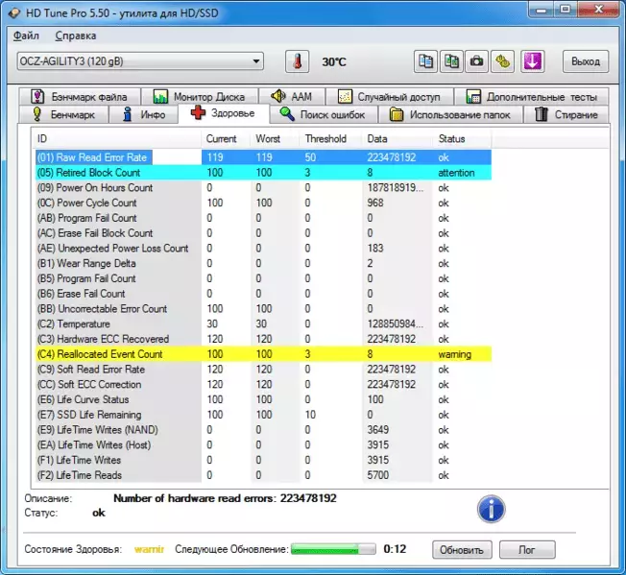This screenshot has height=575, width=626.
Task: Select the (C2) Temperature row
Action: coord(263,324)
